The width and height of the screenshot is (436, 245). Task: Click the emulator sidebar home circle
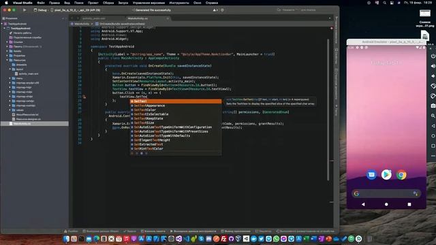[x=433, y=136]
